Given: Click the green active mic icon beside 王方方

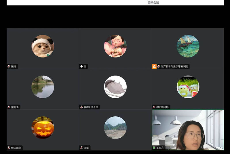Looking at the screenshot, I should (x=154, y=148).
